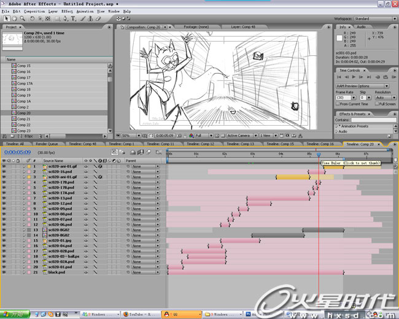Select the Zoom magnifier tool
This screenshot has height=319, width=399.
click(22, 18)
